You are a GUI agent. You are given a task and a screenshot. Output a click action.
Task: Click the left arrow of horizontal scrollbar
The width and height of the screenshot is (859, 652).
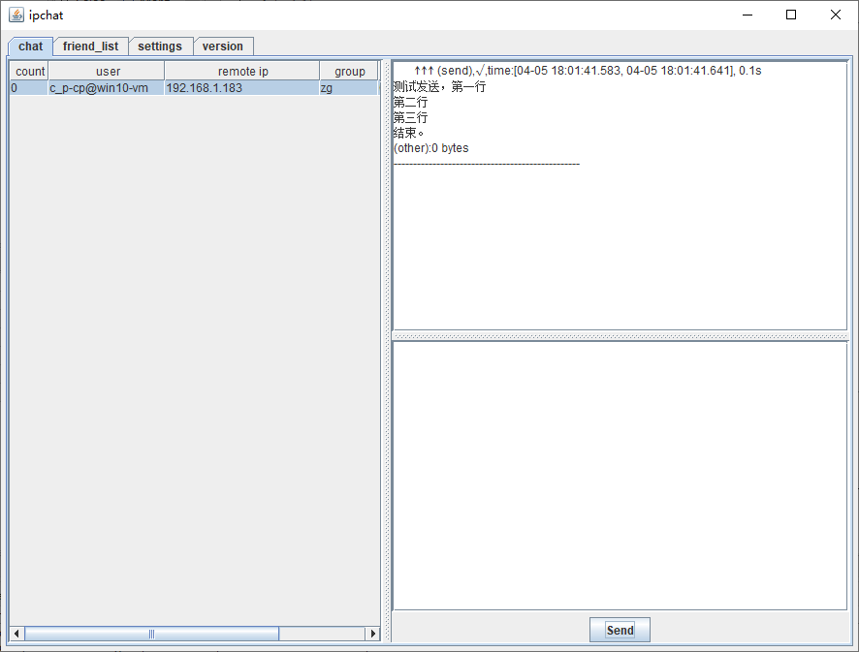pos(16,634)
